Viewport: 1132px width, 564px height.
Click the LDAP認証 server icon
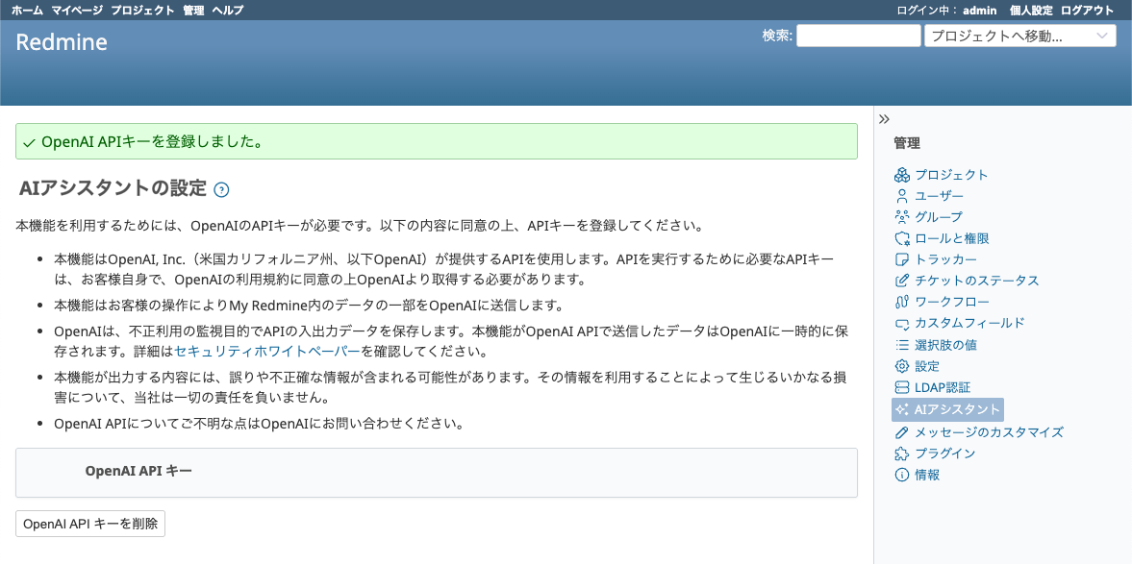tap(901, 387)
